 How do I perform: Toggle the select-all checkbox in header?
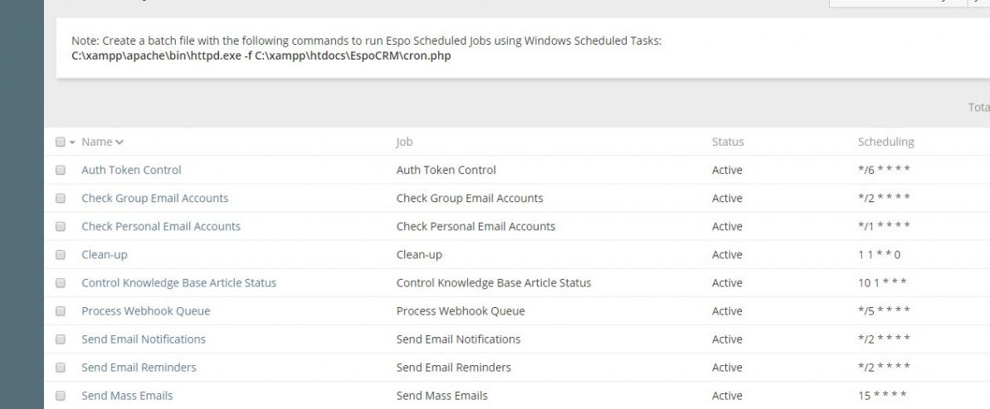60,142
